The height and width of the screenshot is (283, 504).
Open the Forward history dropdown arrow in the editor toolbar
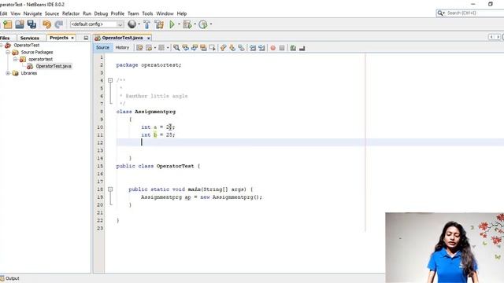point(168,48)
